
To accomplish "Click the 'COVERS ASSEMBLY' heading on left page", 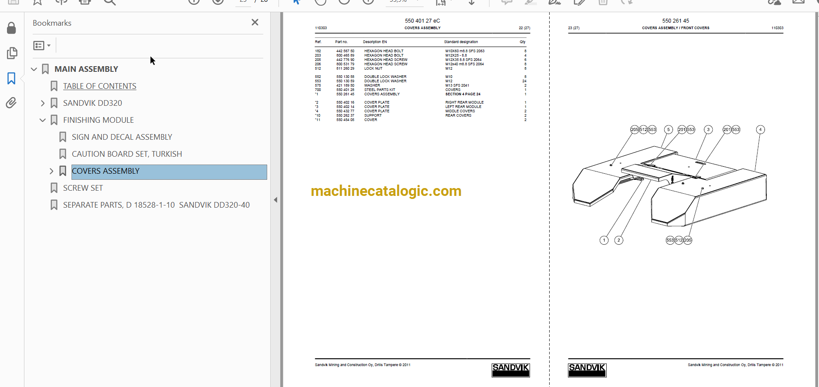I will [x=422, y=28].
